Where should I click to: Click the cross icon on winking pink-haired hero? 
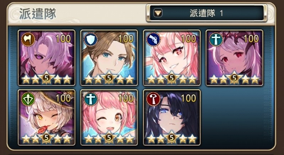(91, 99)
